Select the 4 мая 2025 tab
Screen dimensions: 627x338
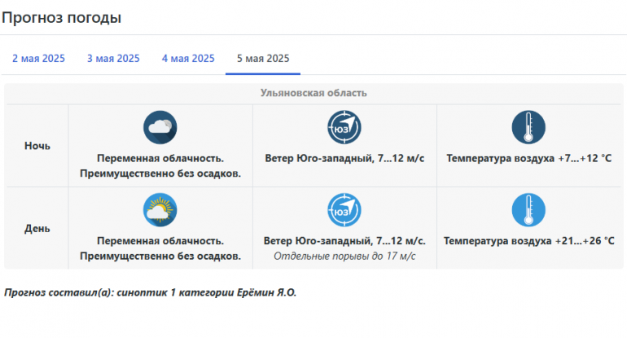click(x=188, y=59)
